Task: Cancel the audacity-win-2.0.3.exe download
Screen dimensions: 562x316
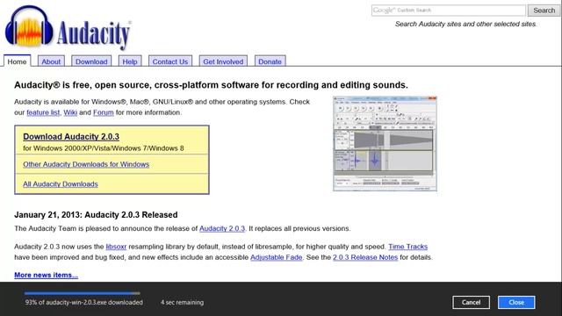Action: [x=471, y=302]
